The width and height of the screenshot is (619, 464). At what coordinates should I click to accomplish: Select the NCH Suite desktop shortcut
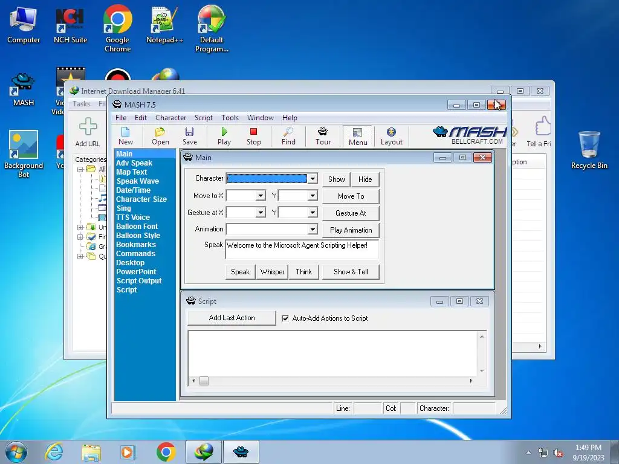tap(70, 25)
